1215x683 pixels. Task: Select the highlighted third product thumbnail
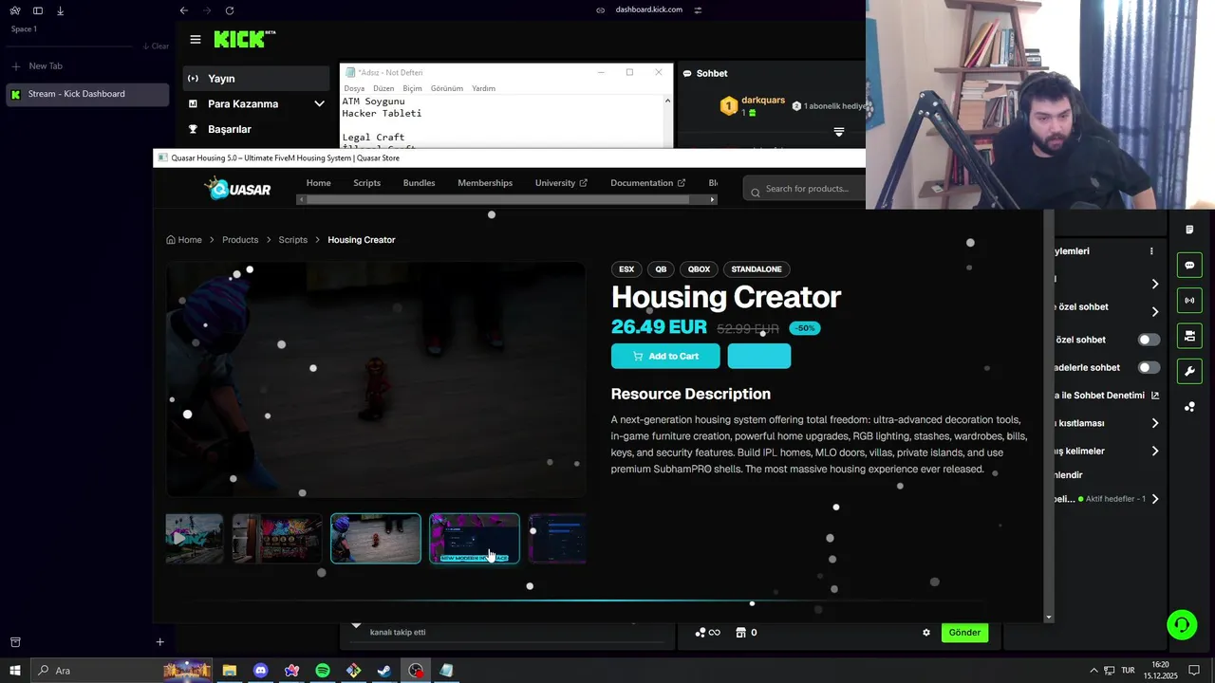point(376,539)
